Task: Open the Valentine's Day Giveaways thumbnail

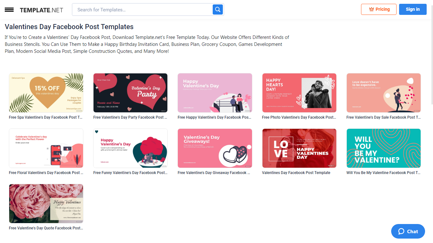Action: click(215, 148)
